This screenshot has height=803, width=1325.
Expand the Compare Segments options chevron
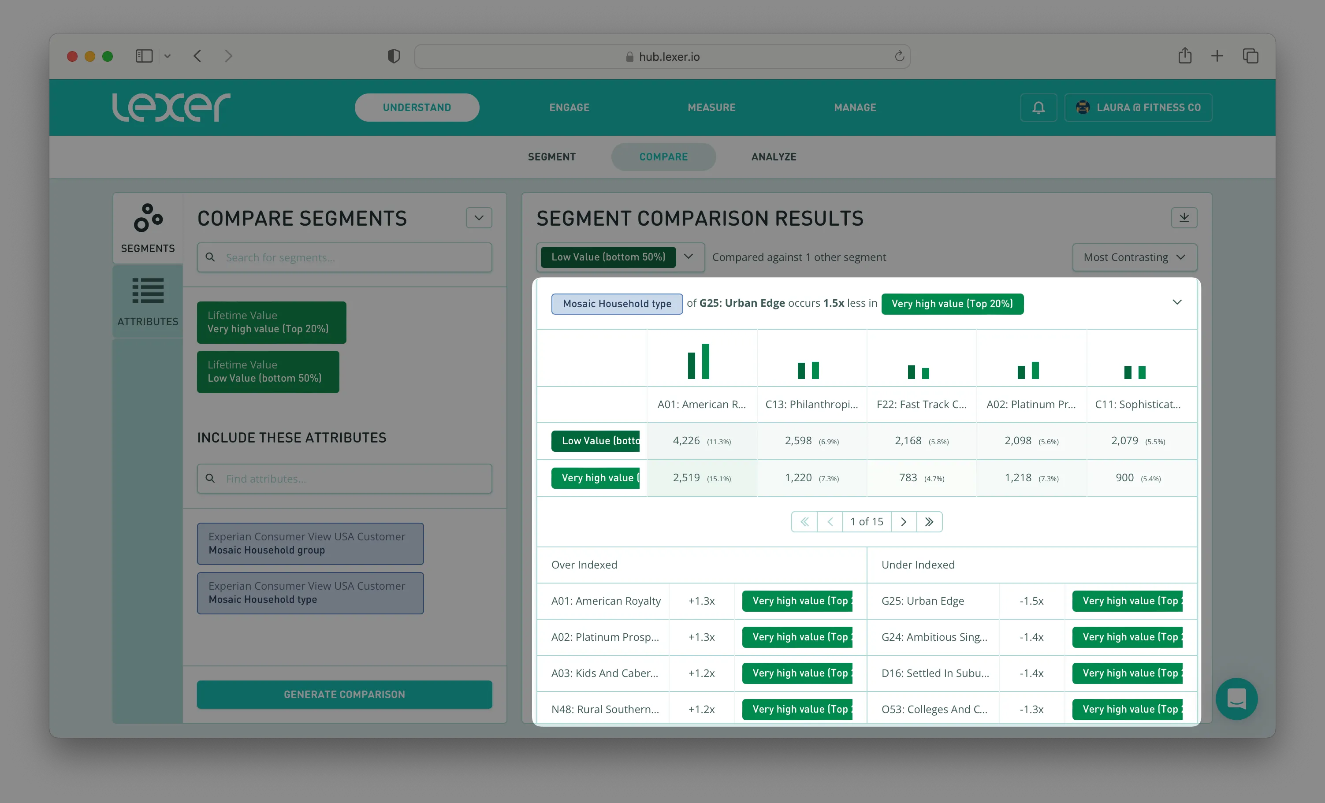tap(479, 218)
